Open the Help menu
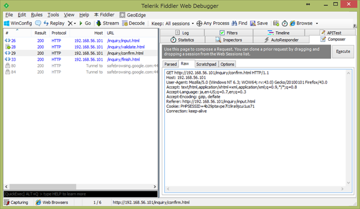Image resolution: width=360 pixels, height=209 pixels. click(x=84, y=15)
